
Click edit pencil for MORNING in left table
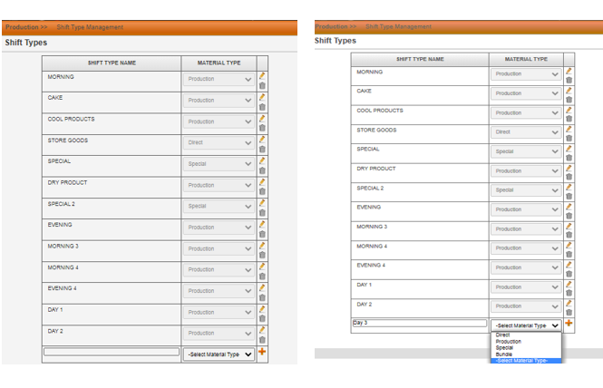point(262,75)
